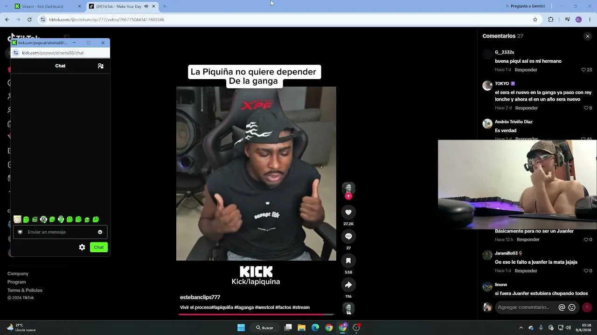The image size is (597, 335).
Task: Open the Chrome extensions menu
Action: (x=551, y=20)
